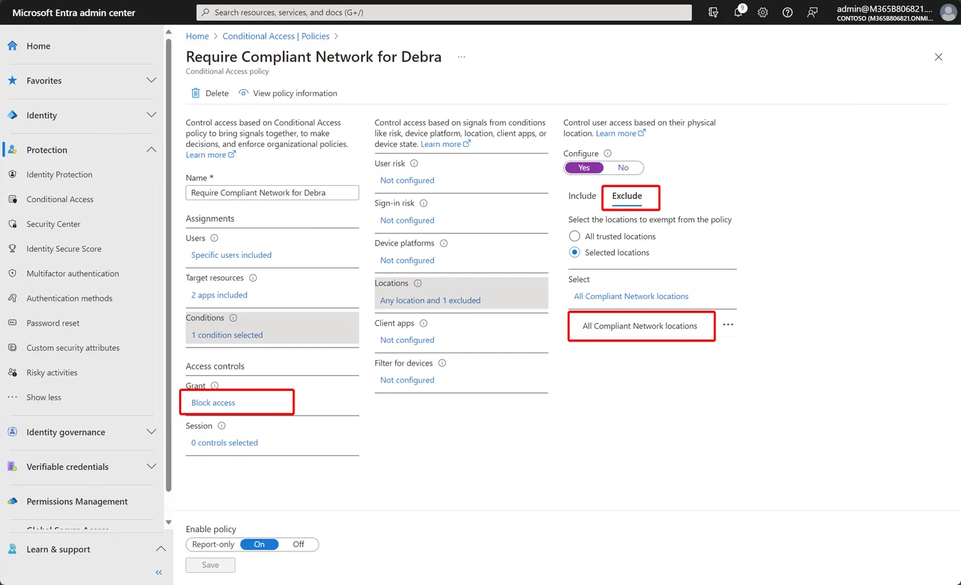Open Identity Protection in the sidebar
Screen dimensions: 961x585
point(59,175)
